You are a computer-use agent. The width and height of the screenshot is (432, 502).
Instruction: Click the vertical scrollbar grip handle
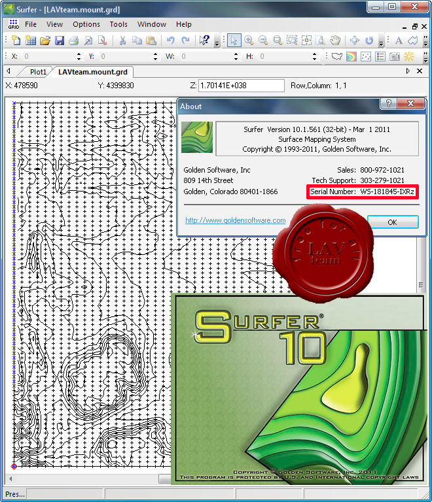coord(421,284)
